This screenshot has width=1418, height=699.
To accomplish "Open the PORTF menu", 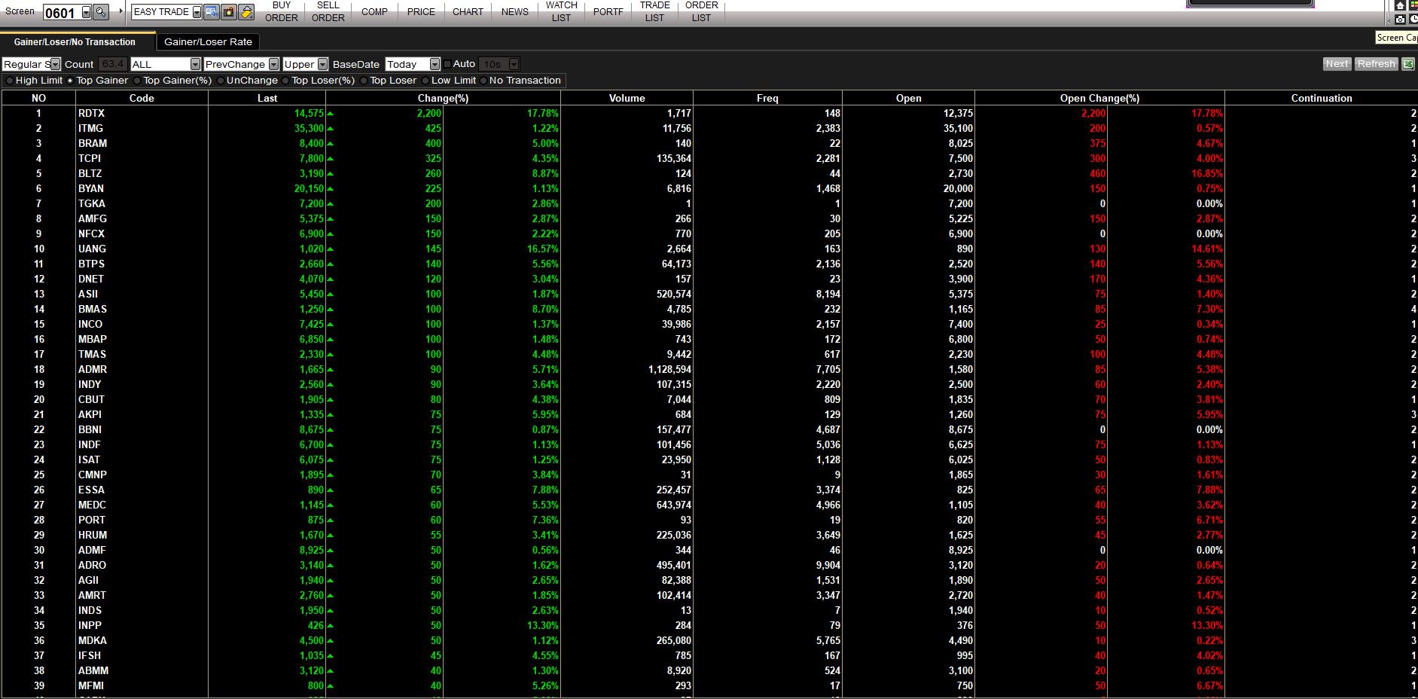I will pos(608,11).
